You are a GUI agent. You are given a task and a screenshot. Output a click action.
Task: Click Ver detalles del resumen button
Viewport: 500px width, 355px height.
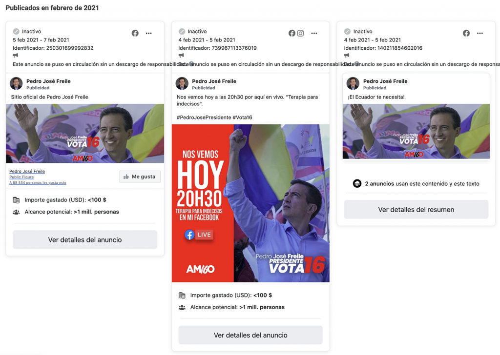(x=416, y=210)
